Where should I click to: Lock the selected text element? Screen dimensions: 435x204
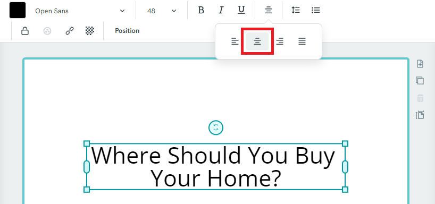(x=25, y=31)
